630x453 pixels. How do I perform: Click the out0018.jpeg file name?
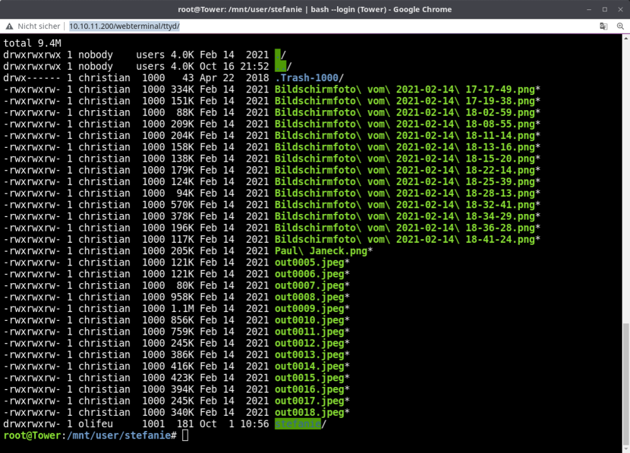point(312,413)
